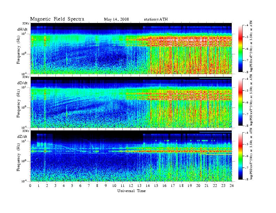Click hour "22" on the Universal Time axis
276x213 pixels.
[215, 186]
